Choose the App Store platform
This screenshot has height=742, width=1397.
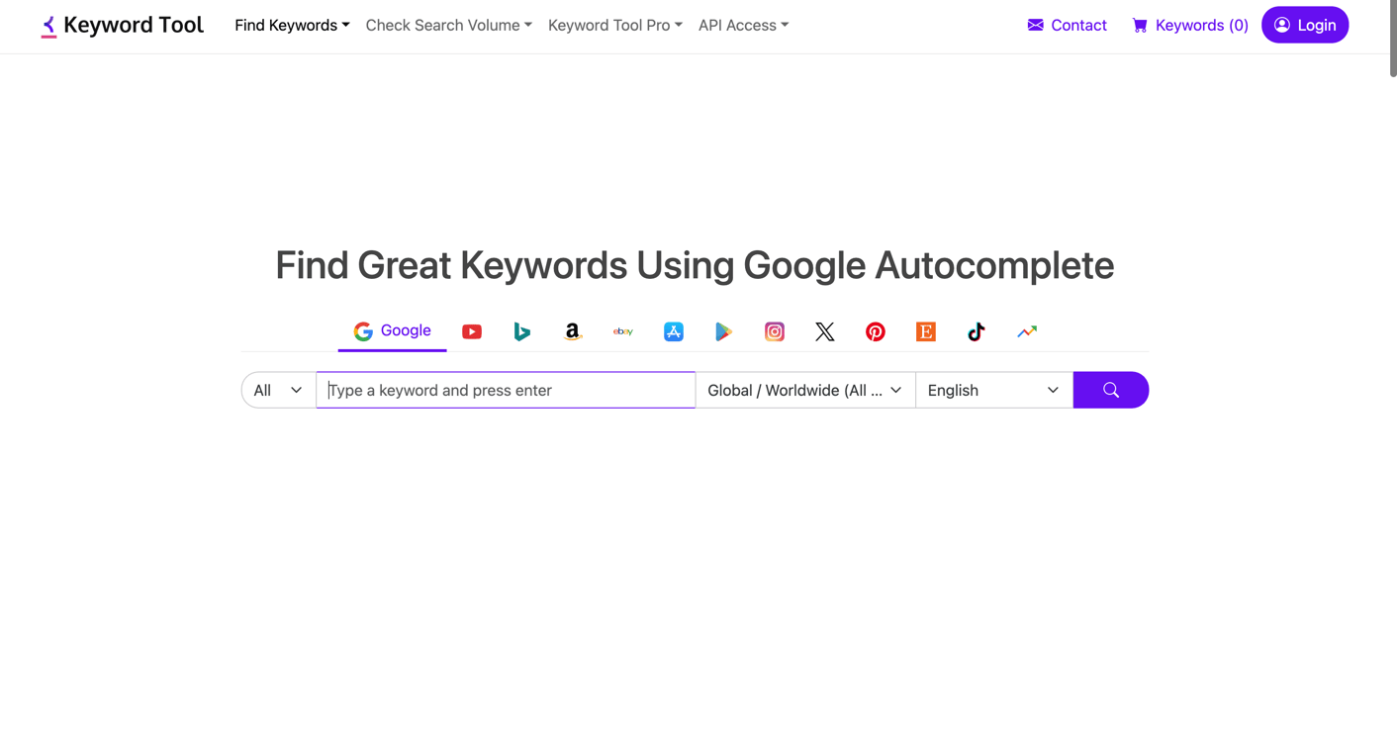[674, 331]
